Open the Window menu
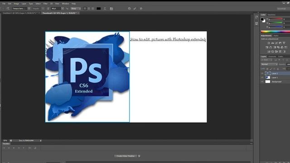 click(x=65, y=4)
